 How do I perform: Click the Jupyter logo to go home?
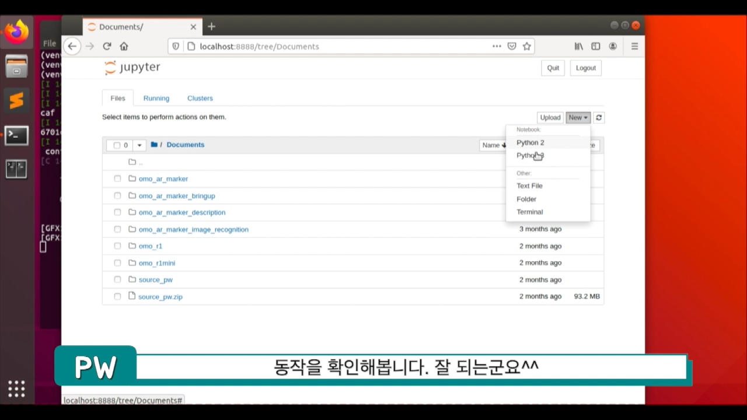[132, 67]
